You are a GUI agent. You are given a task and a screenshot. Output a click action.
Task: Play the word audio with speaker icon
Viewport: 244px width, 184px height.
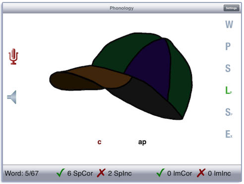click(x=12, y=97)
